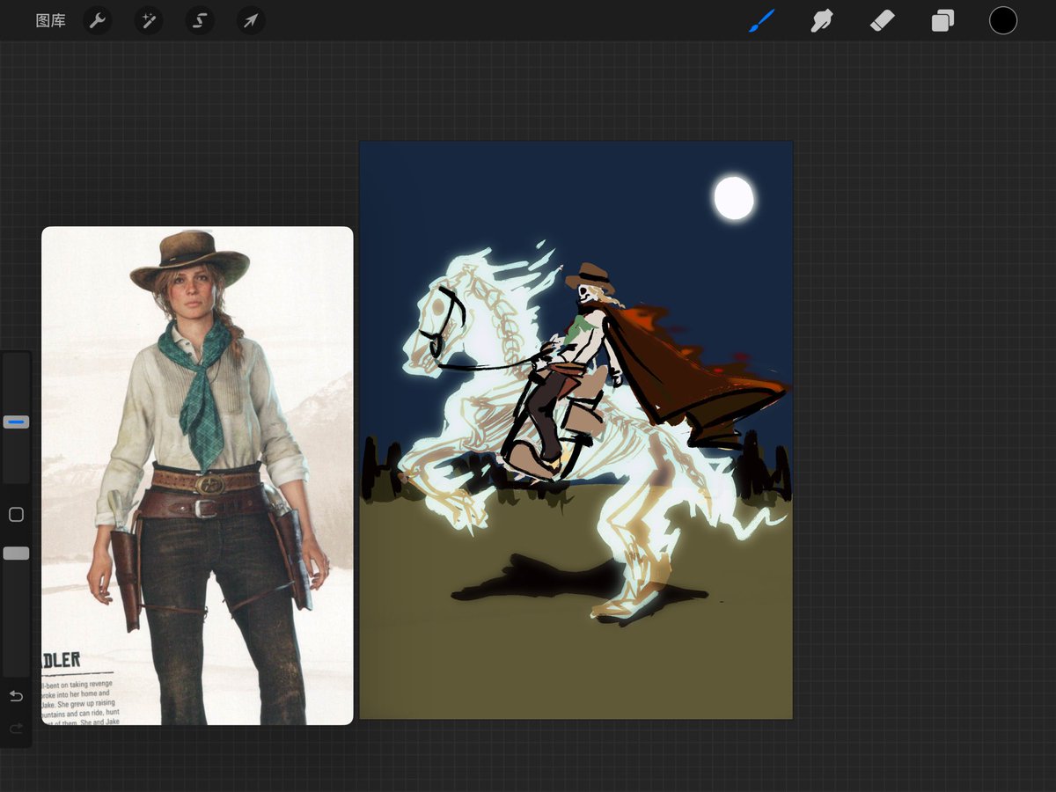Undo the last stroke with the undo arrow
This screenshot has width=1056, height=792.
coord(16,696)
